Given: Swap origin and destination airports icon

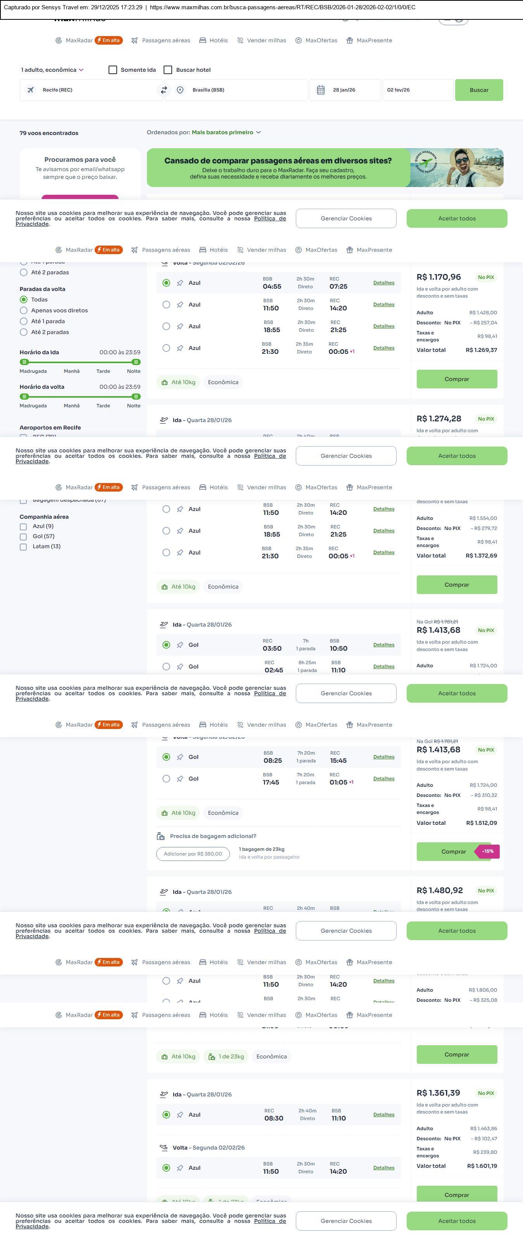Looking at the screenshot, I should (164, 90).
